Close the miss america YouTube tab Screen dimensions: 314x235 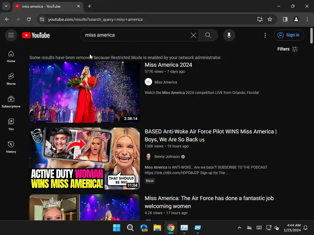pyautogui.click(x=78, y=6)
